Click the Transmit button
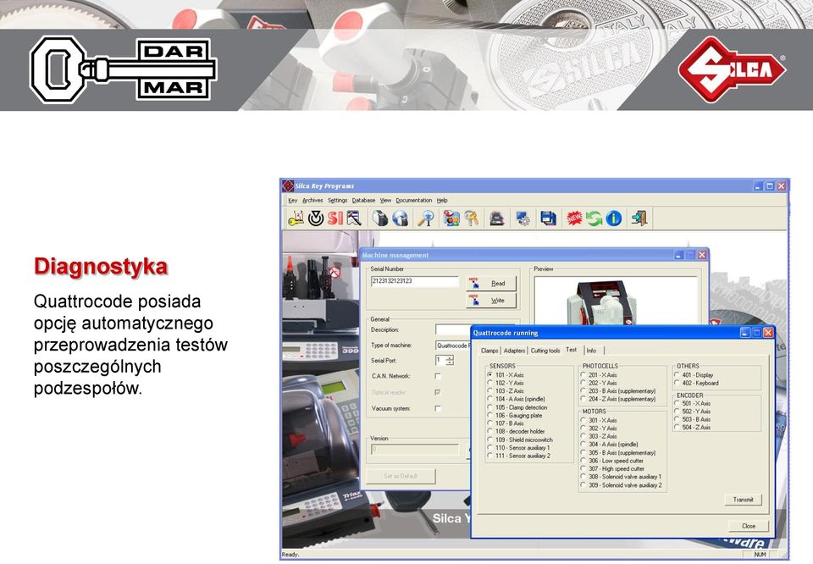 point(743,500)
